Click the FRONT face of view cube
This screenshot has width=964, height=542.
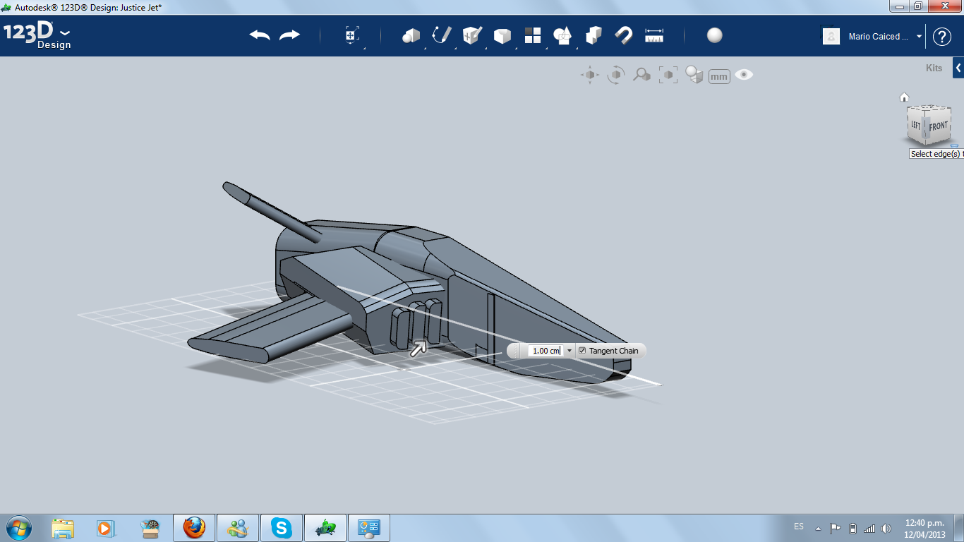point(938,126)
